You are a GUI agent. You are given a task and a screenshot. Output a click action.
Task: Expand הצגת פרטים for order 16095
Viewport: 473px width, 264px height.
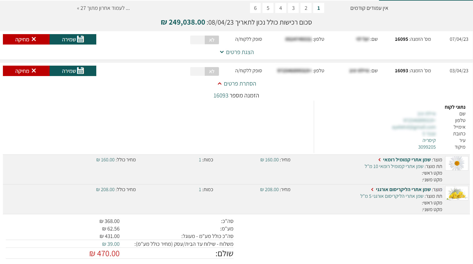(x=237, y=52)
